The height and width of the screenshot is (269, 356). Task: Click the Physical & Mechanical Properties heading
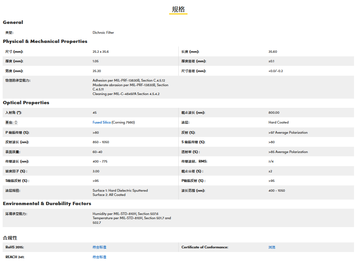coord(45,42)
